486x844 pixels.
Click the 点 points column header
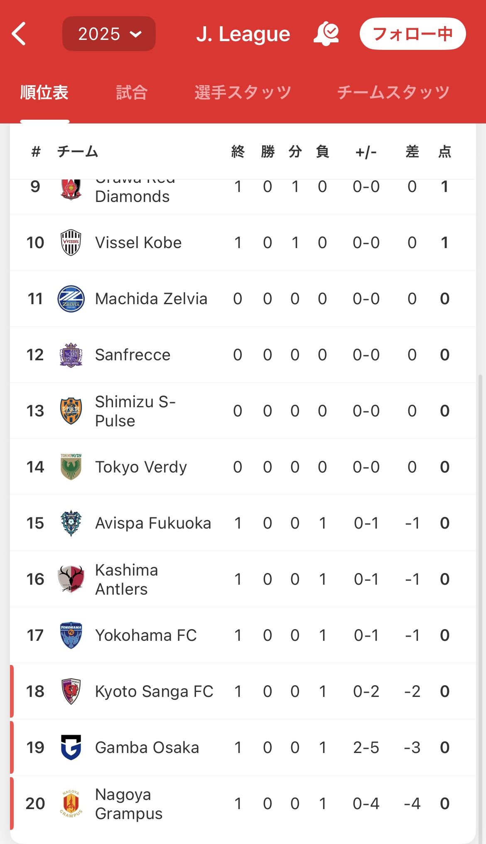[x=445, y=152]
